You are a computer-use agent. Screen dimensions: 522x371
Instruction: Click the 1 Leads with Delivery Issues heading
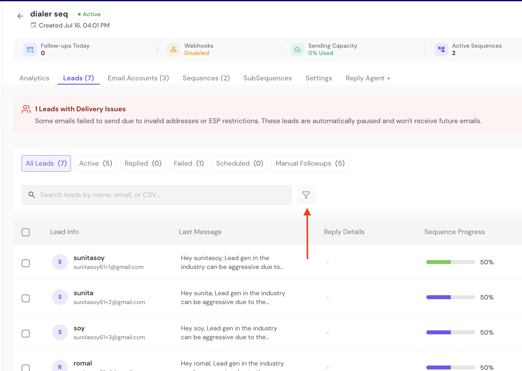[80, 109]
